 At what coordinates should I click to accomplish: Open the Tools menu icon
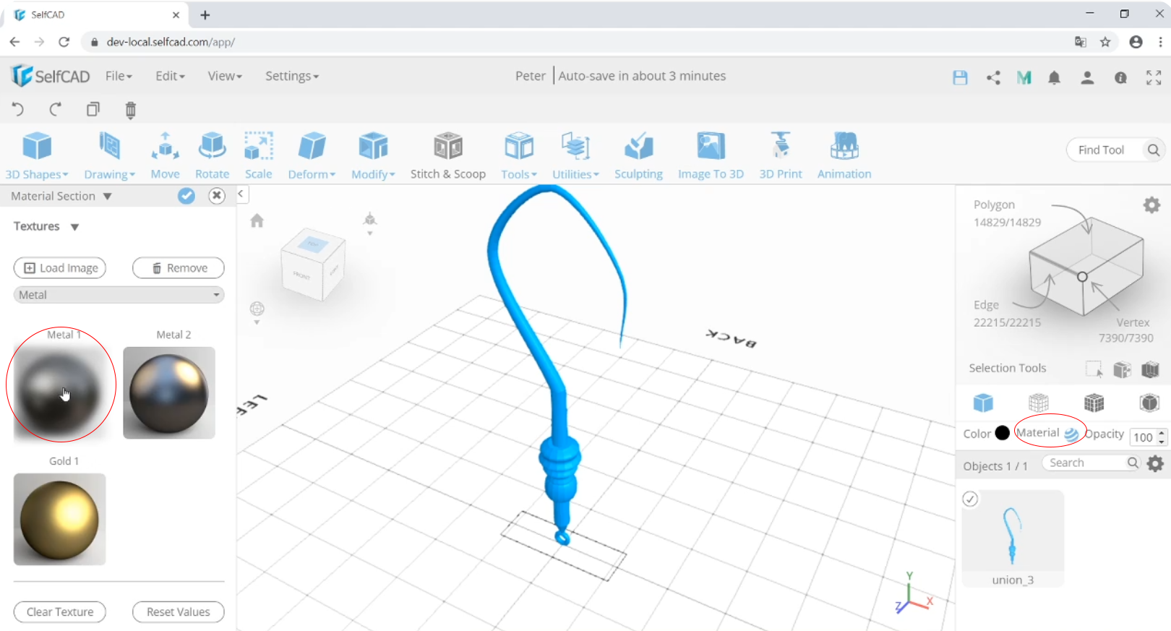click(519, 147)
